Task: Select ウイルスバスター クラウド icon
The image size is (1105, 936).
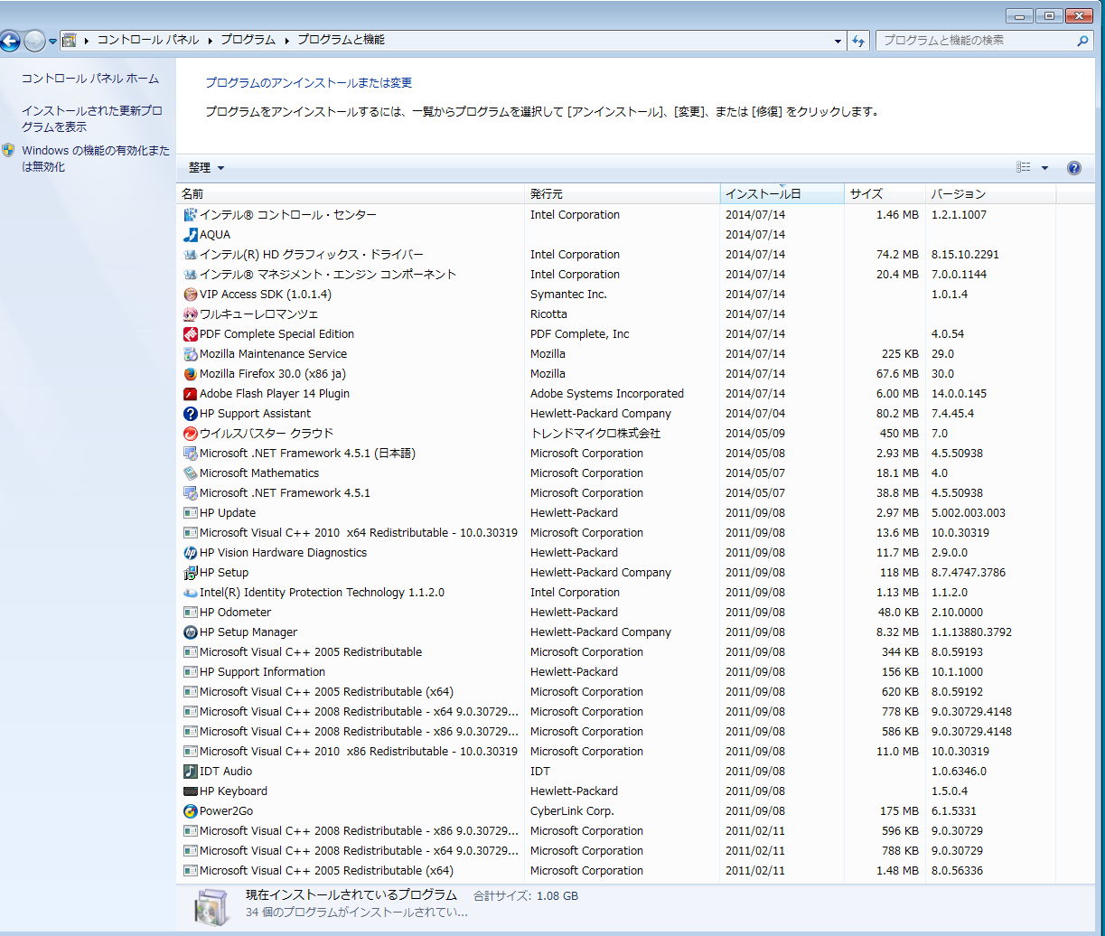Action: click(x=190, y=434)
